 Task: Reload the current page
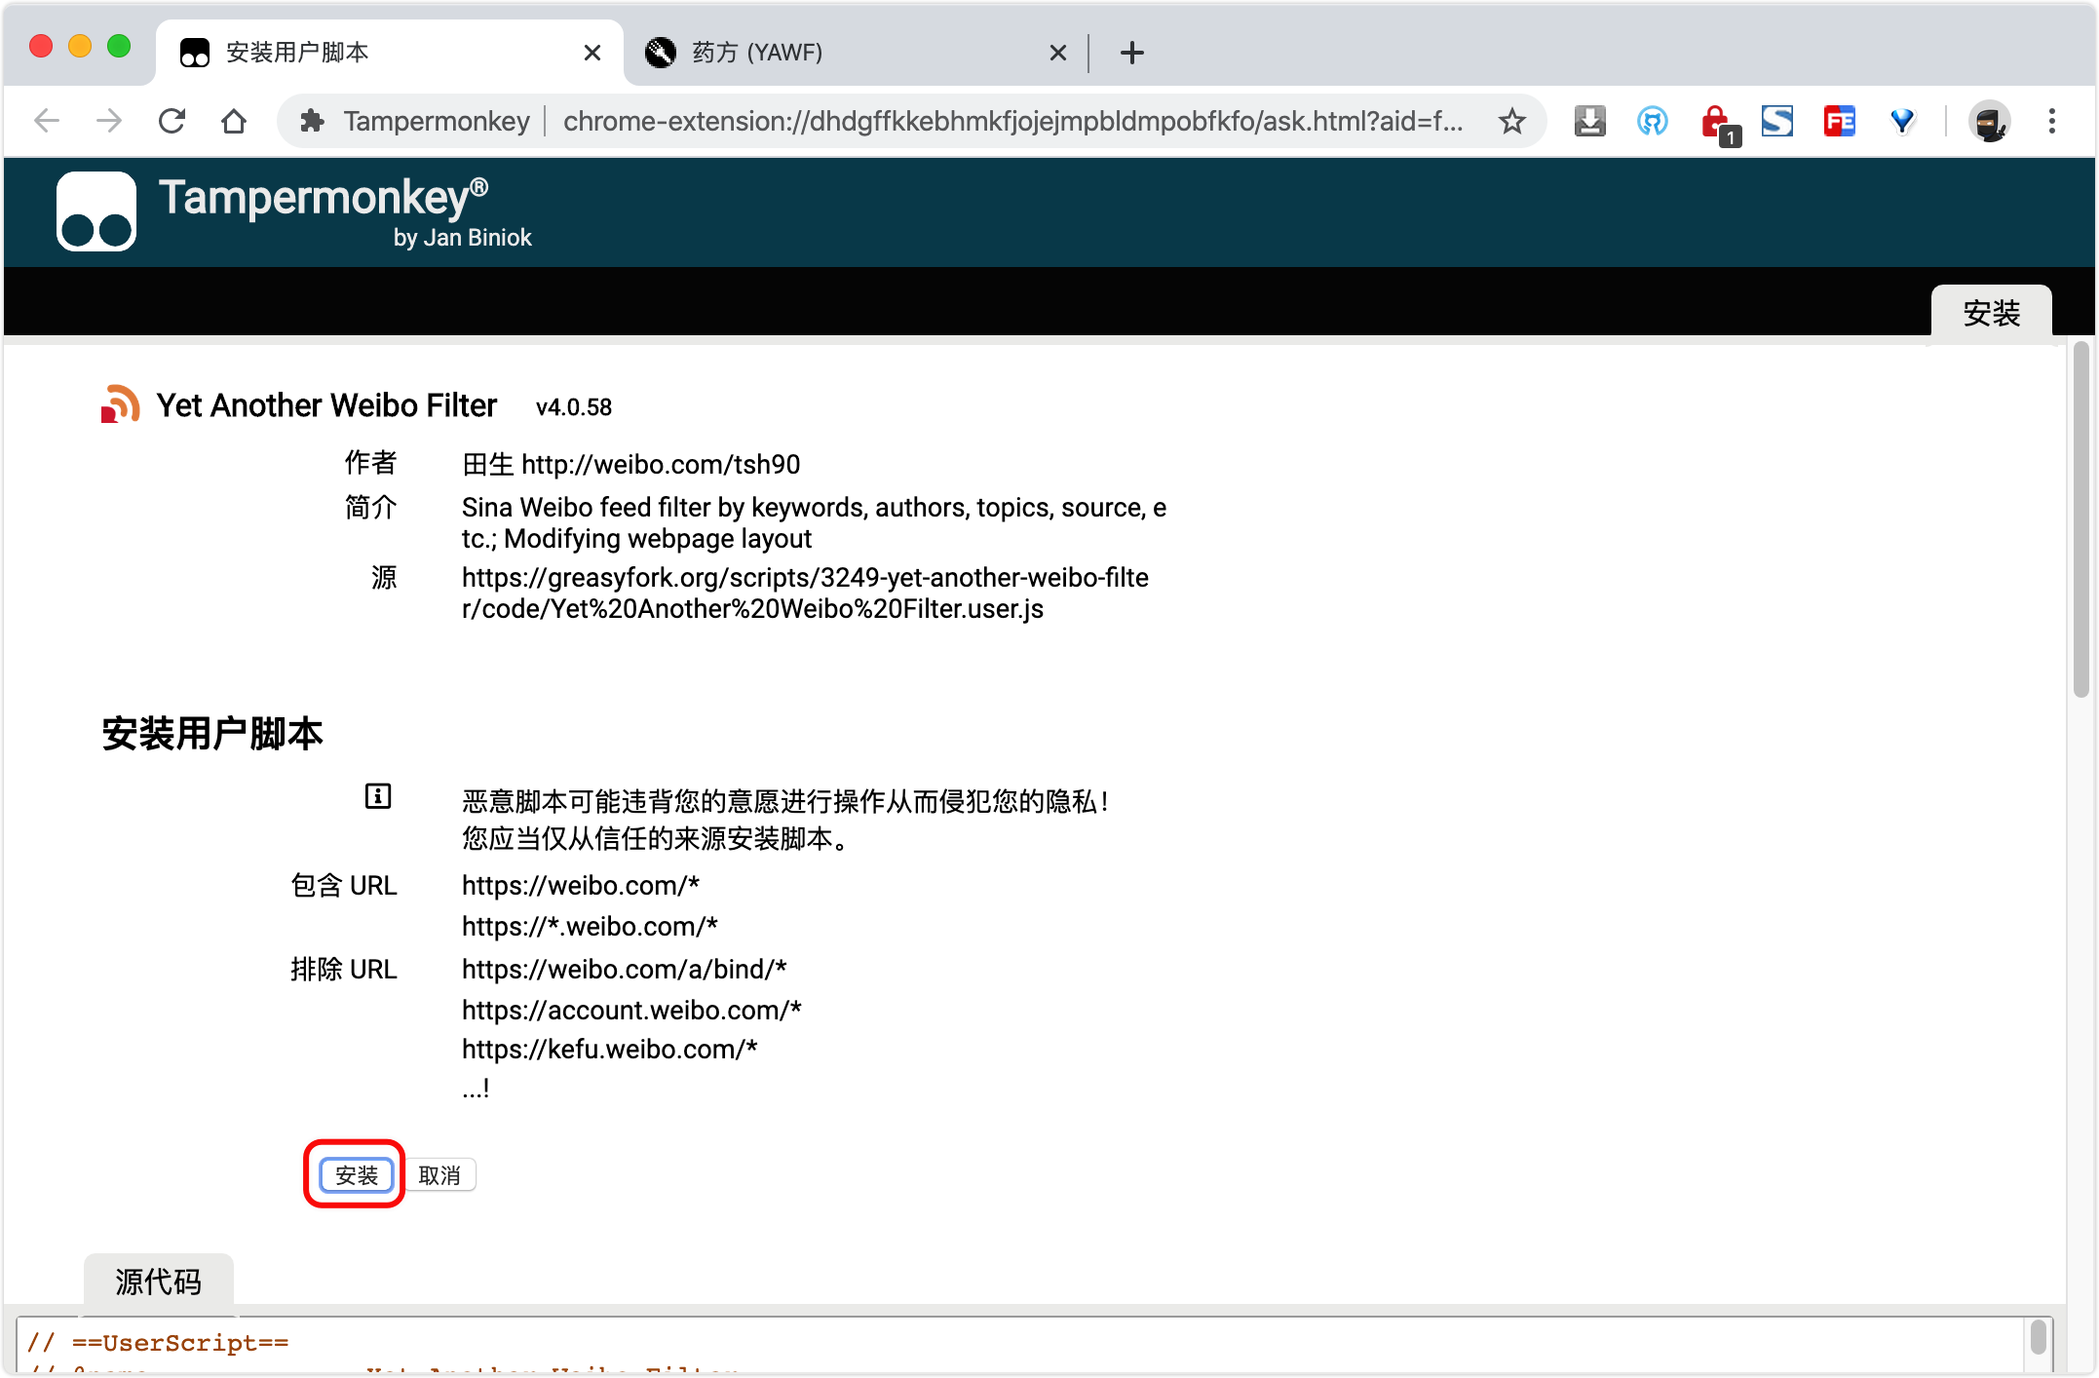(x=172, y=122)
